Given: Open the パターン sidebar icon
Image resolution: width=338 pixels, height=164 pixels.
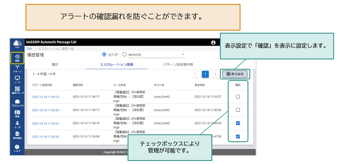Looking at the screenshot, I should click(x=17, y=68).
